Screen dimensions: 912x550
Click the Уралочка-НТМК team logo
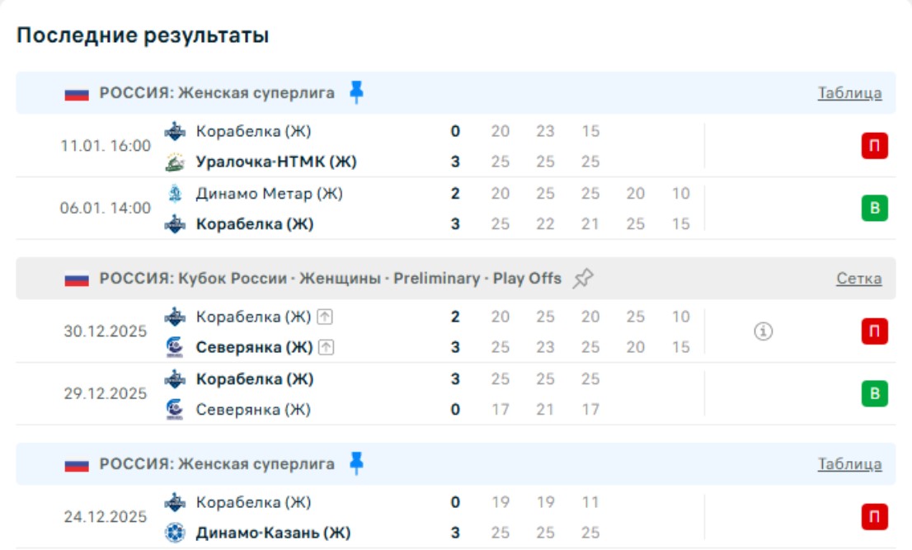[175, 162]
